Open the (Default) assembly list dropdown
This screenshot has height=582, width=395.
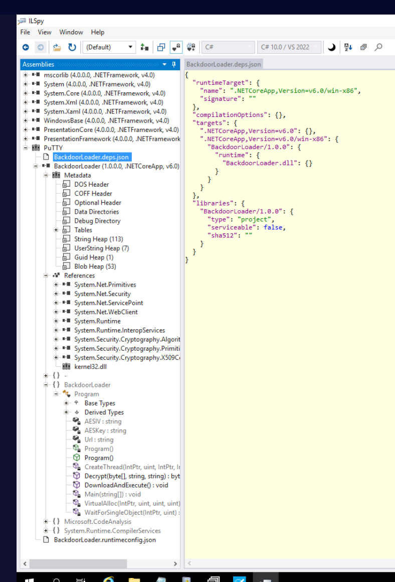[x=131, y=47]
